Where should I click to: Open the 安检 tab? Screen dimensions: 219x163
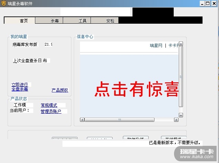click(x=105, y=21)
